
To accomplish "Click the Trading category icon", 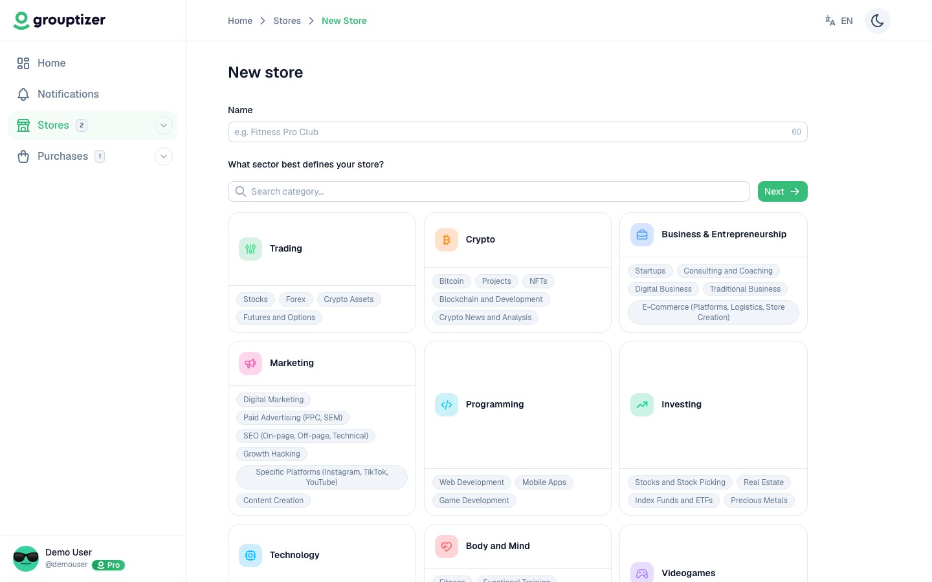I will [x=250, y=249].
